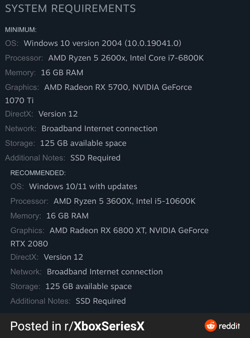
Task: Click the RTX 2080 text line
Action: point(29,244)
